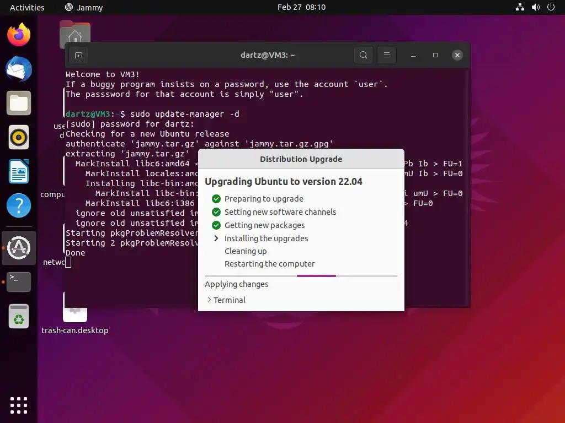Viewport: 565px width, 423px height.
Task: Click Upgrading Ubuntu to version 22.04 heading
Action: point(284,182)
